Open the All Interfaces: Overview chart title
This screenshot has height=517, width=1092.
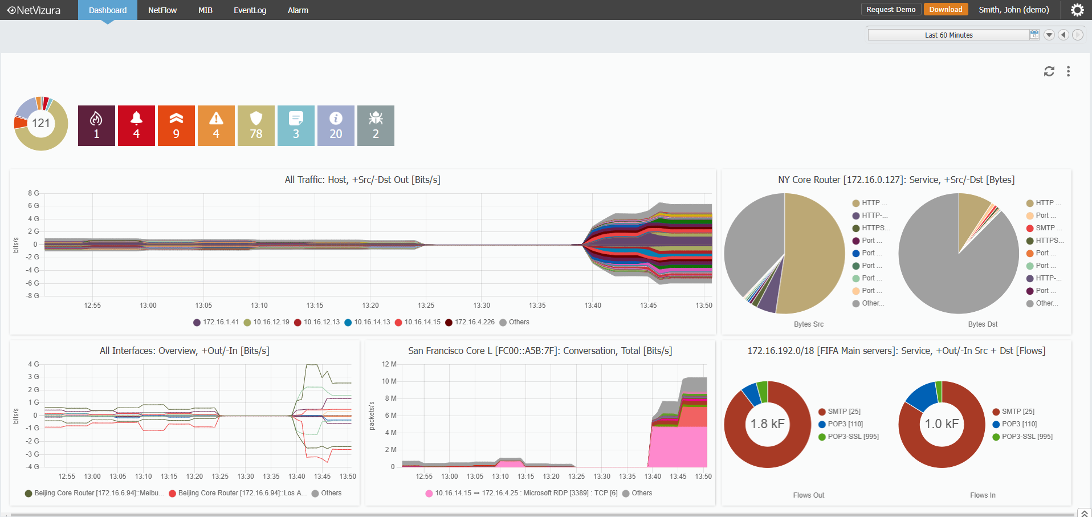click(x=185, y=351)
